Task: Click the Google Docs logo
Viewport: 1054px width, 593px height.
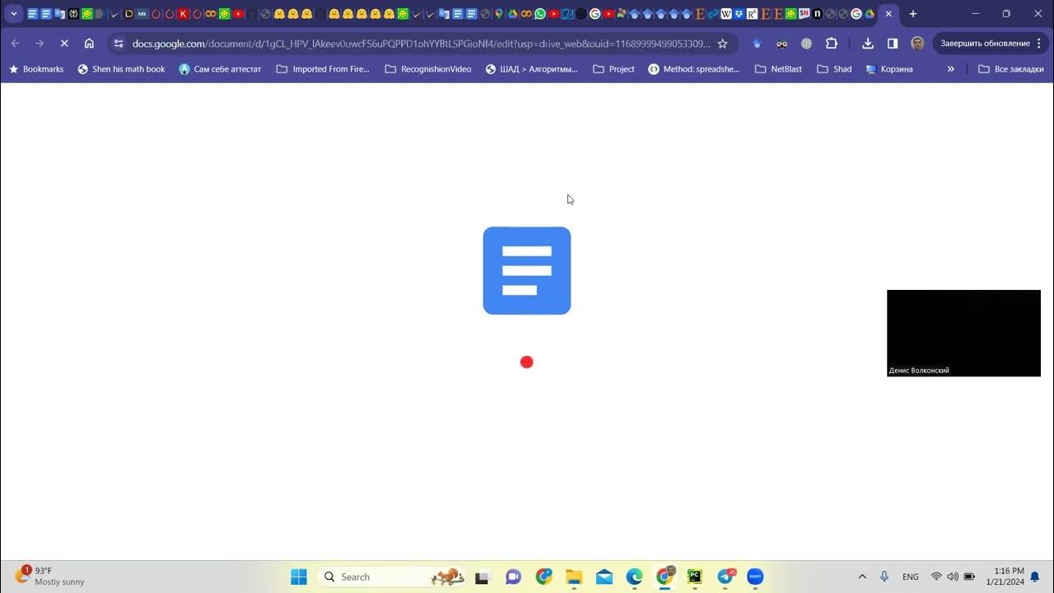Action: 527,270
